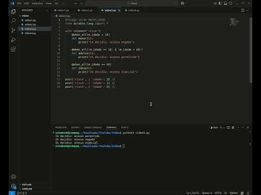Kill the terminal with the trash icon

233,128
